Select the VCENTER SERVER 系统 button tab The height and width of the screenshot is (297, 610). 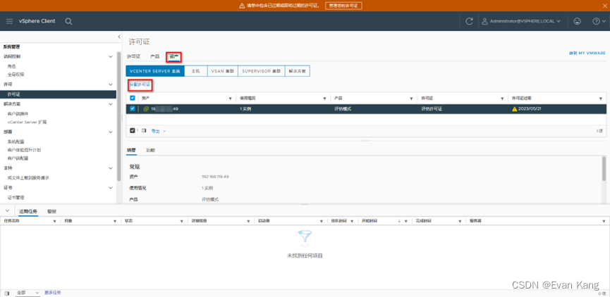[155, 71]
